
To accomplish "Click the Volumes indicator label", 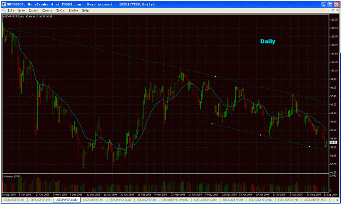I will [12, 176].
